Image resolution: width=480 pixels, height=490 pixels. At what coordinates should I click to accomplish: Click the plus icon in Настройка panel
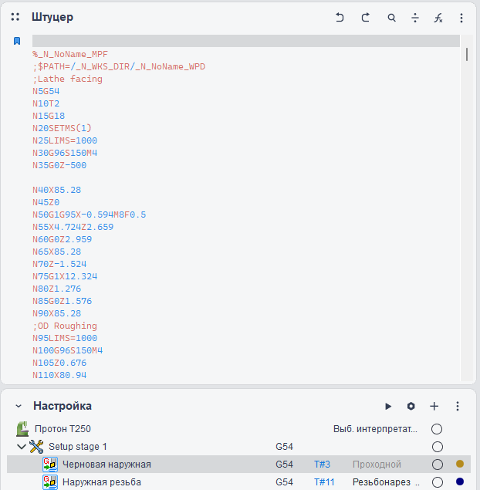tap(434, 406)
